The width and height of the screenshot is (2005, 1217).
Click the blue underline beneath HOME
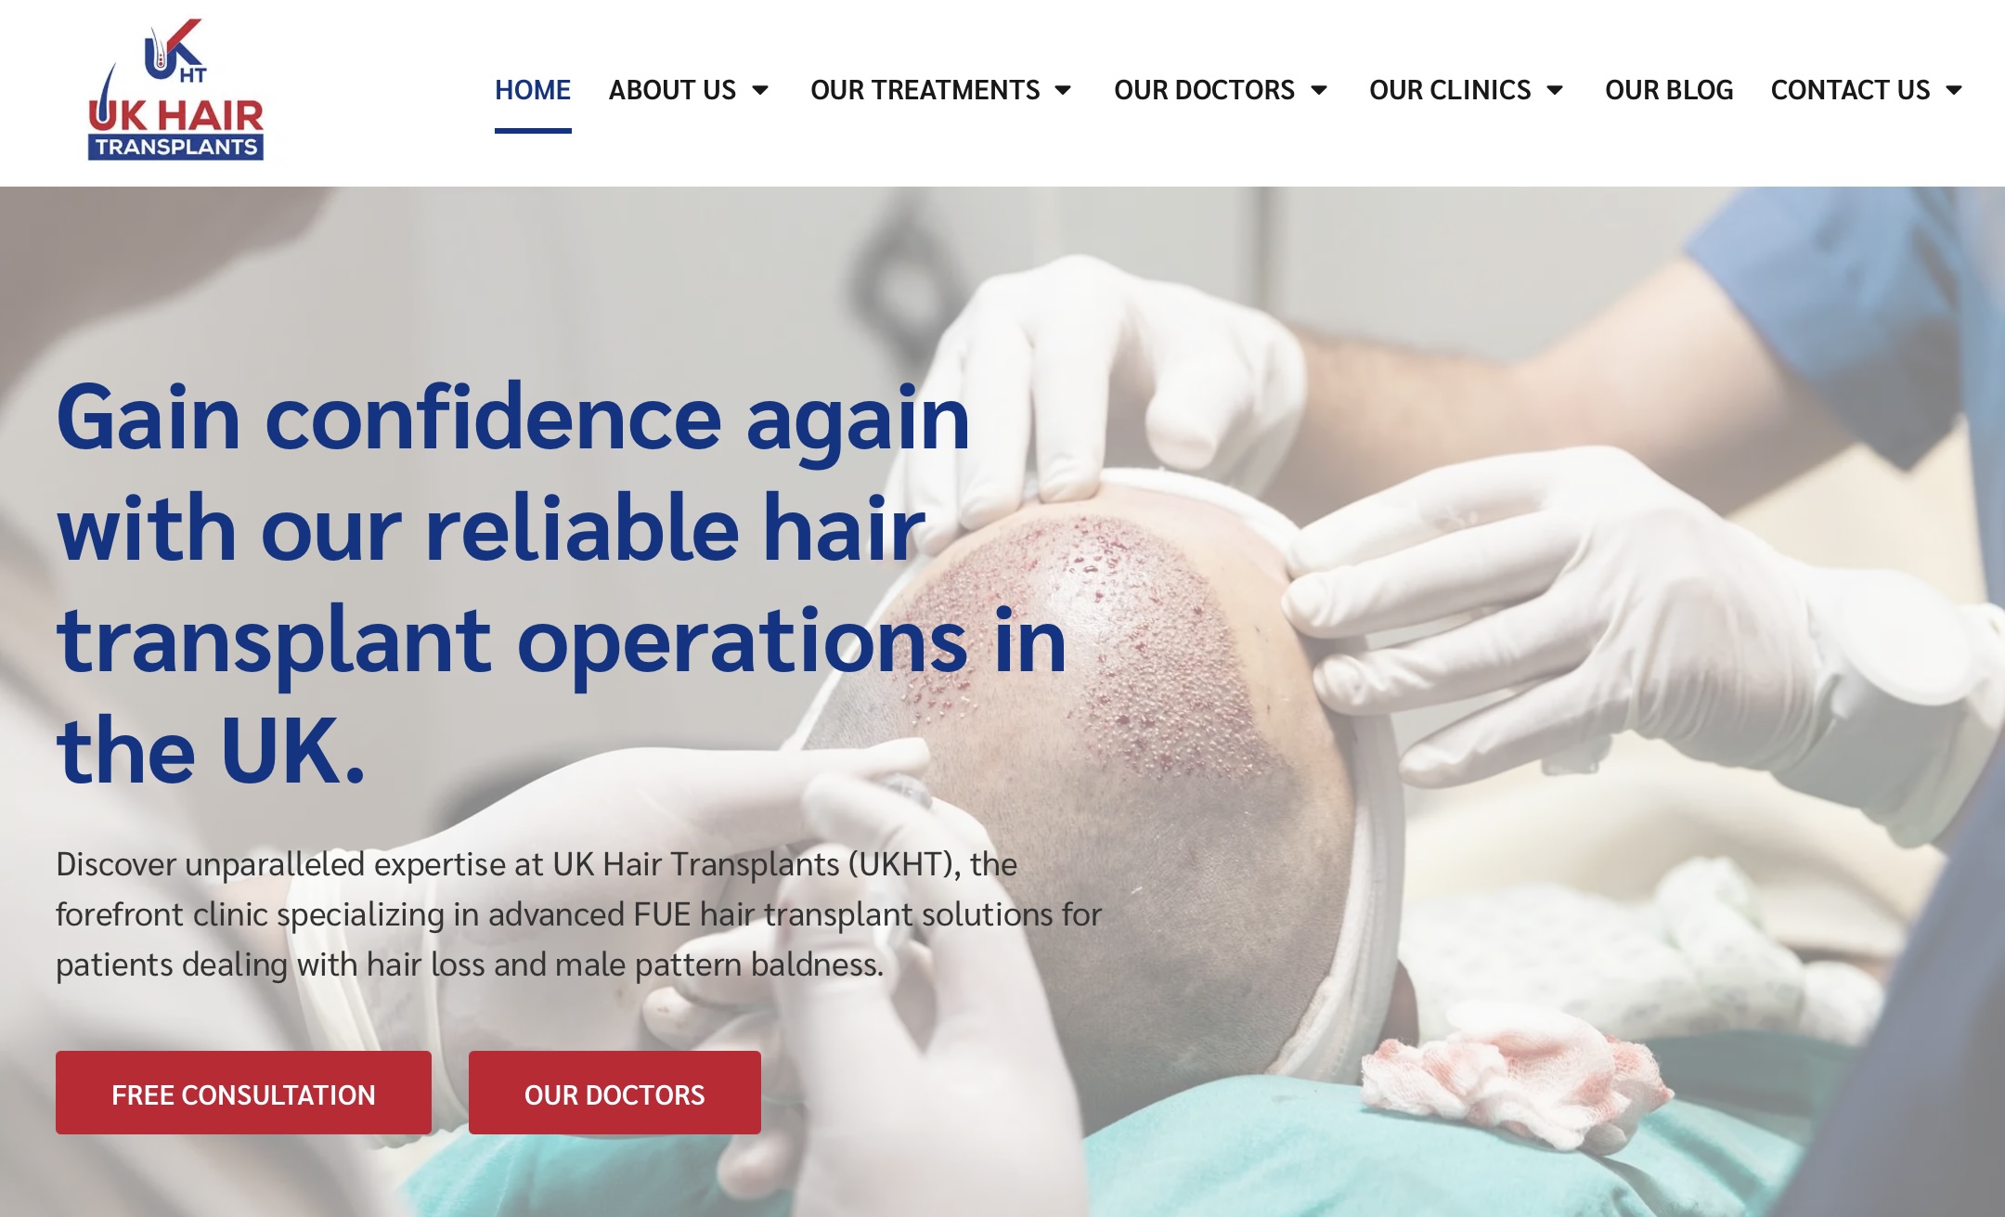tap(533, 131)
